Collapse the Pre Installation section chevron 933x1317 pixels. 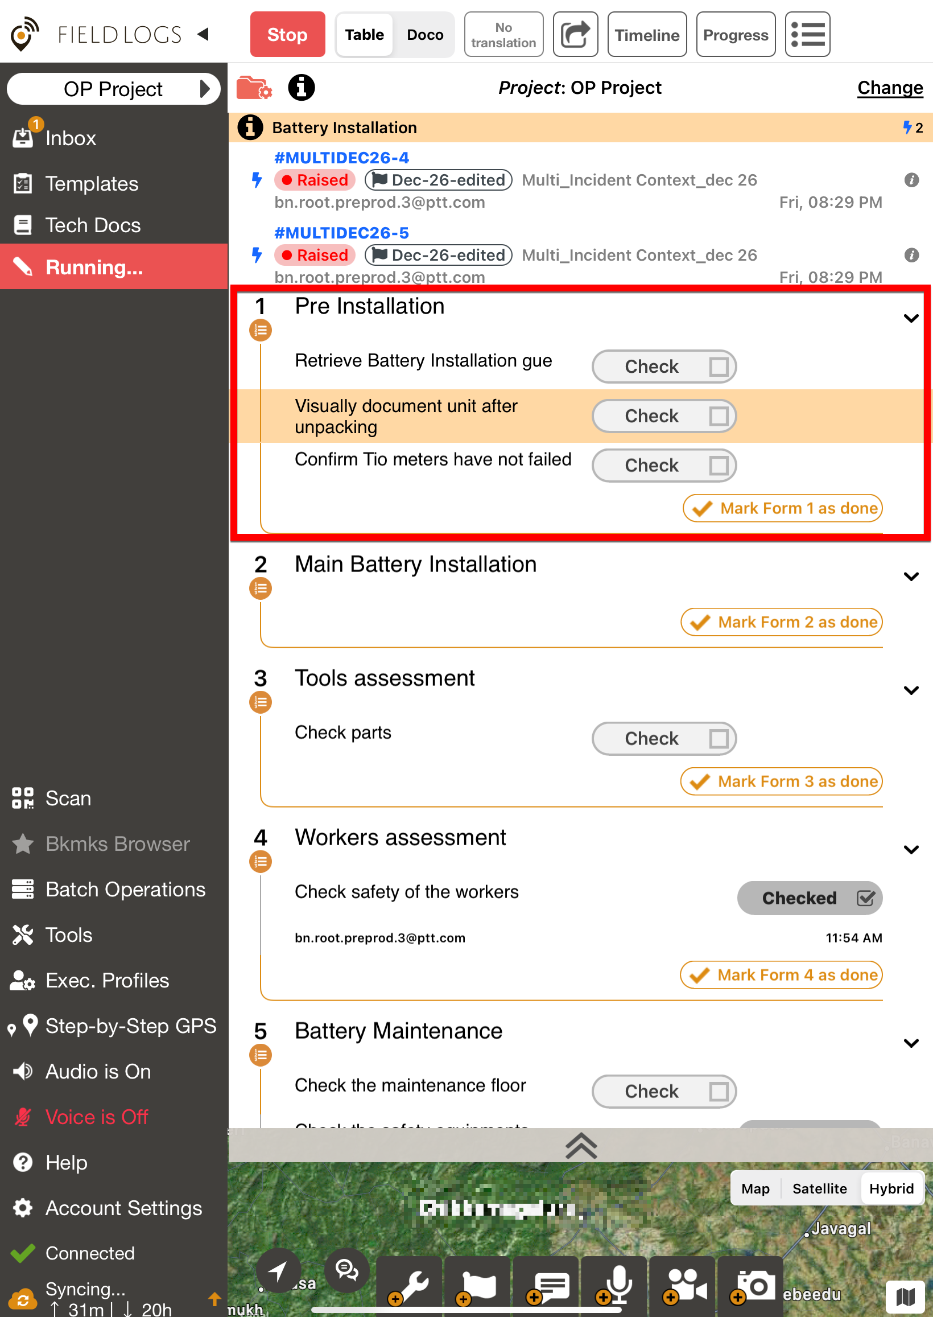click(911, 318)
